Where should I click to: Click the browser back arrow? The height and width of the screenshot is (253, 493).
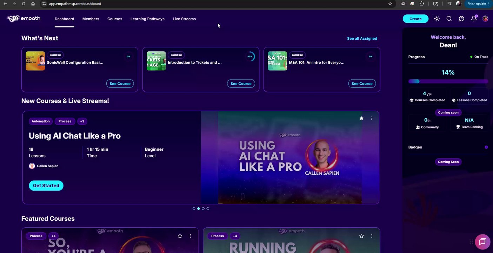[5, 4]
